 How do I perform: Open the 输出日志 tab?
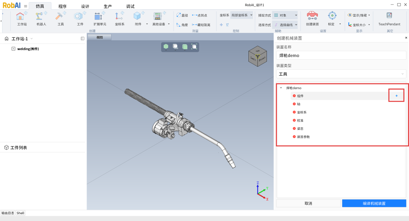[8, 213]
